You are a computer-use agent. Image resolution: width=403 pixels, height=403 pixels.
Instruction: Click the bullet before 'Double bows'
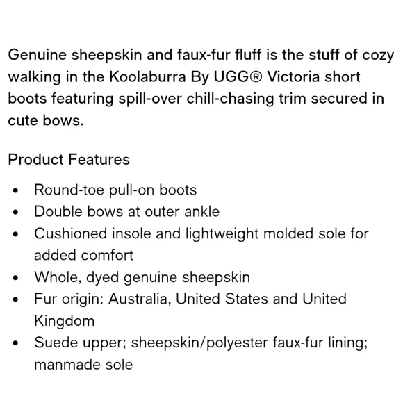[16, 213]
